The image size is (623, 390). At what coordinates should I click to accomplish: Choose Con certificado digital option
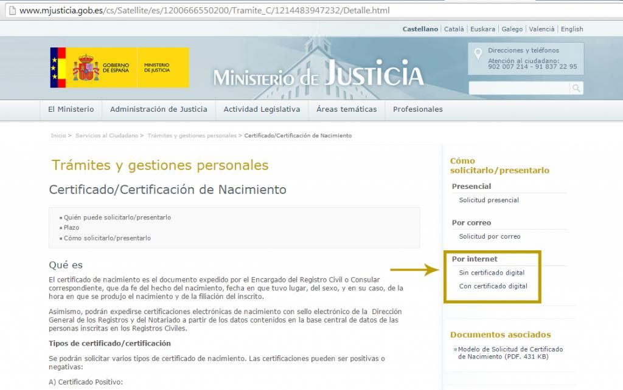pyautogui.click(x=493, y=286)
